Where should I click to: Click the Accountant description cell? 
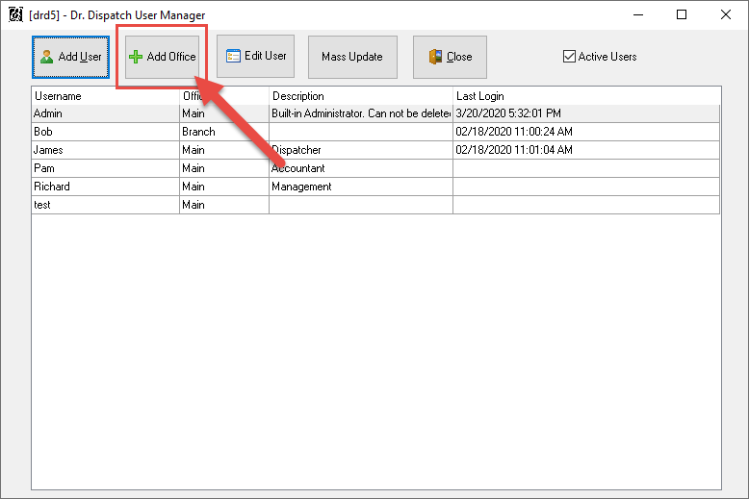361,168
